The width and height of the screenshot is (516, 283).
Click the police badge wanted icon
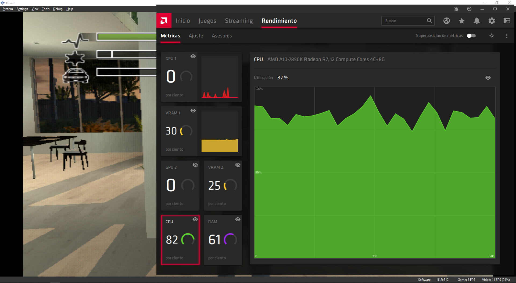75,58
